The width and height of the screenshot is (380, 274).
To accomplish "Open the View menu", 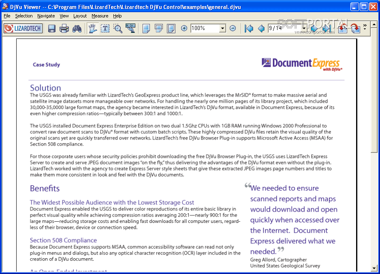I will click(64, 16).
